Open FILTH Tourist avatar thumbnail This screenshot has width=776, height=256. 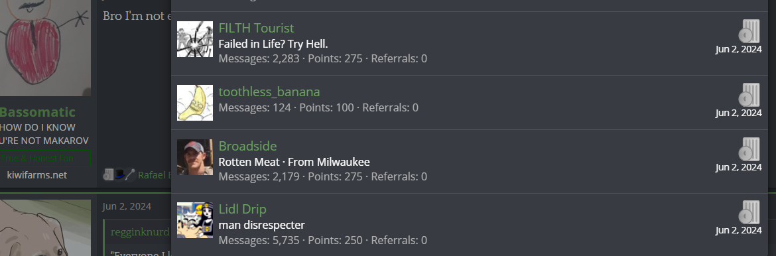195,39
